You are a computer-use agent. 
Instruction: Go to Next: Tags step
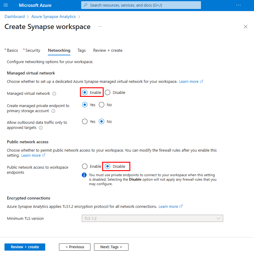pyautogui.click(x=111, y=247)
